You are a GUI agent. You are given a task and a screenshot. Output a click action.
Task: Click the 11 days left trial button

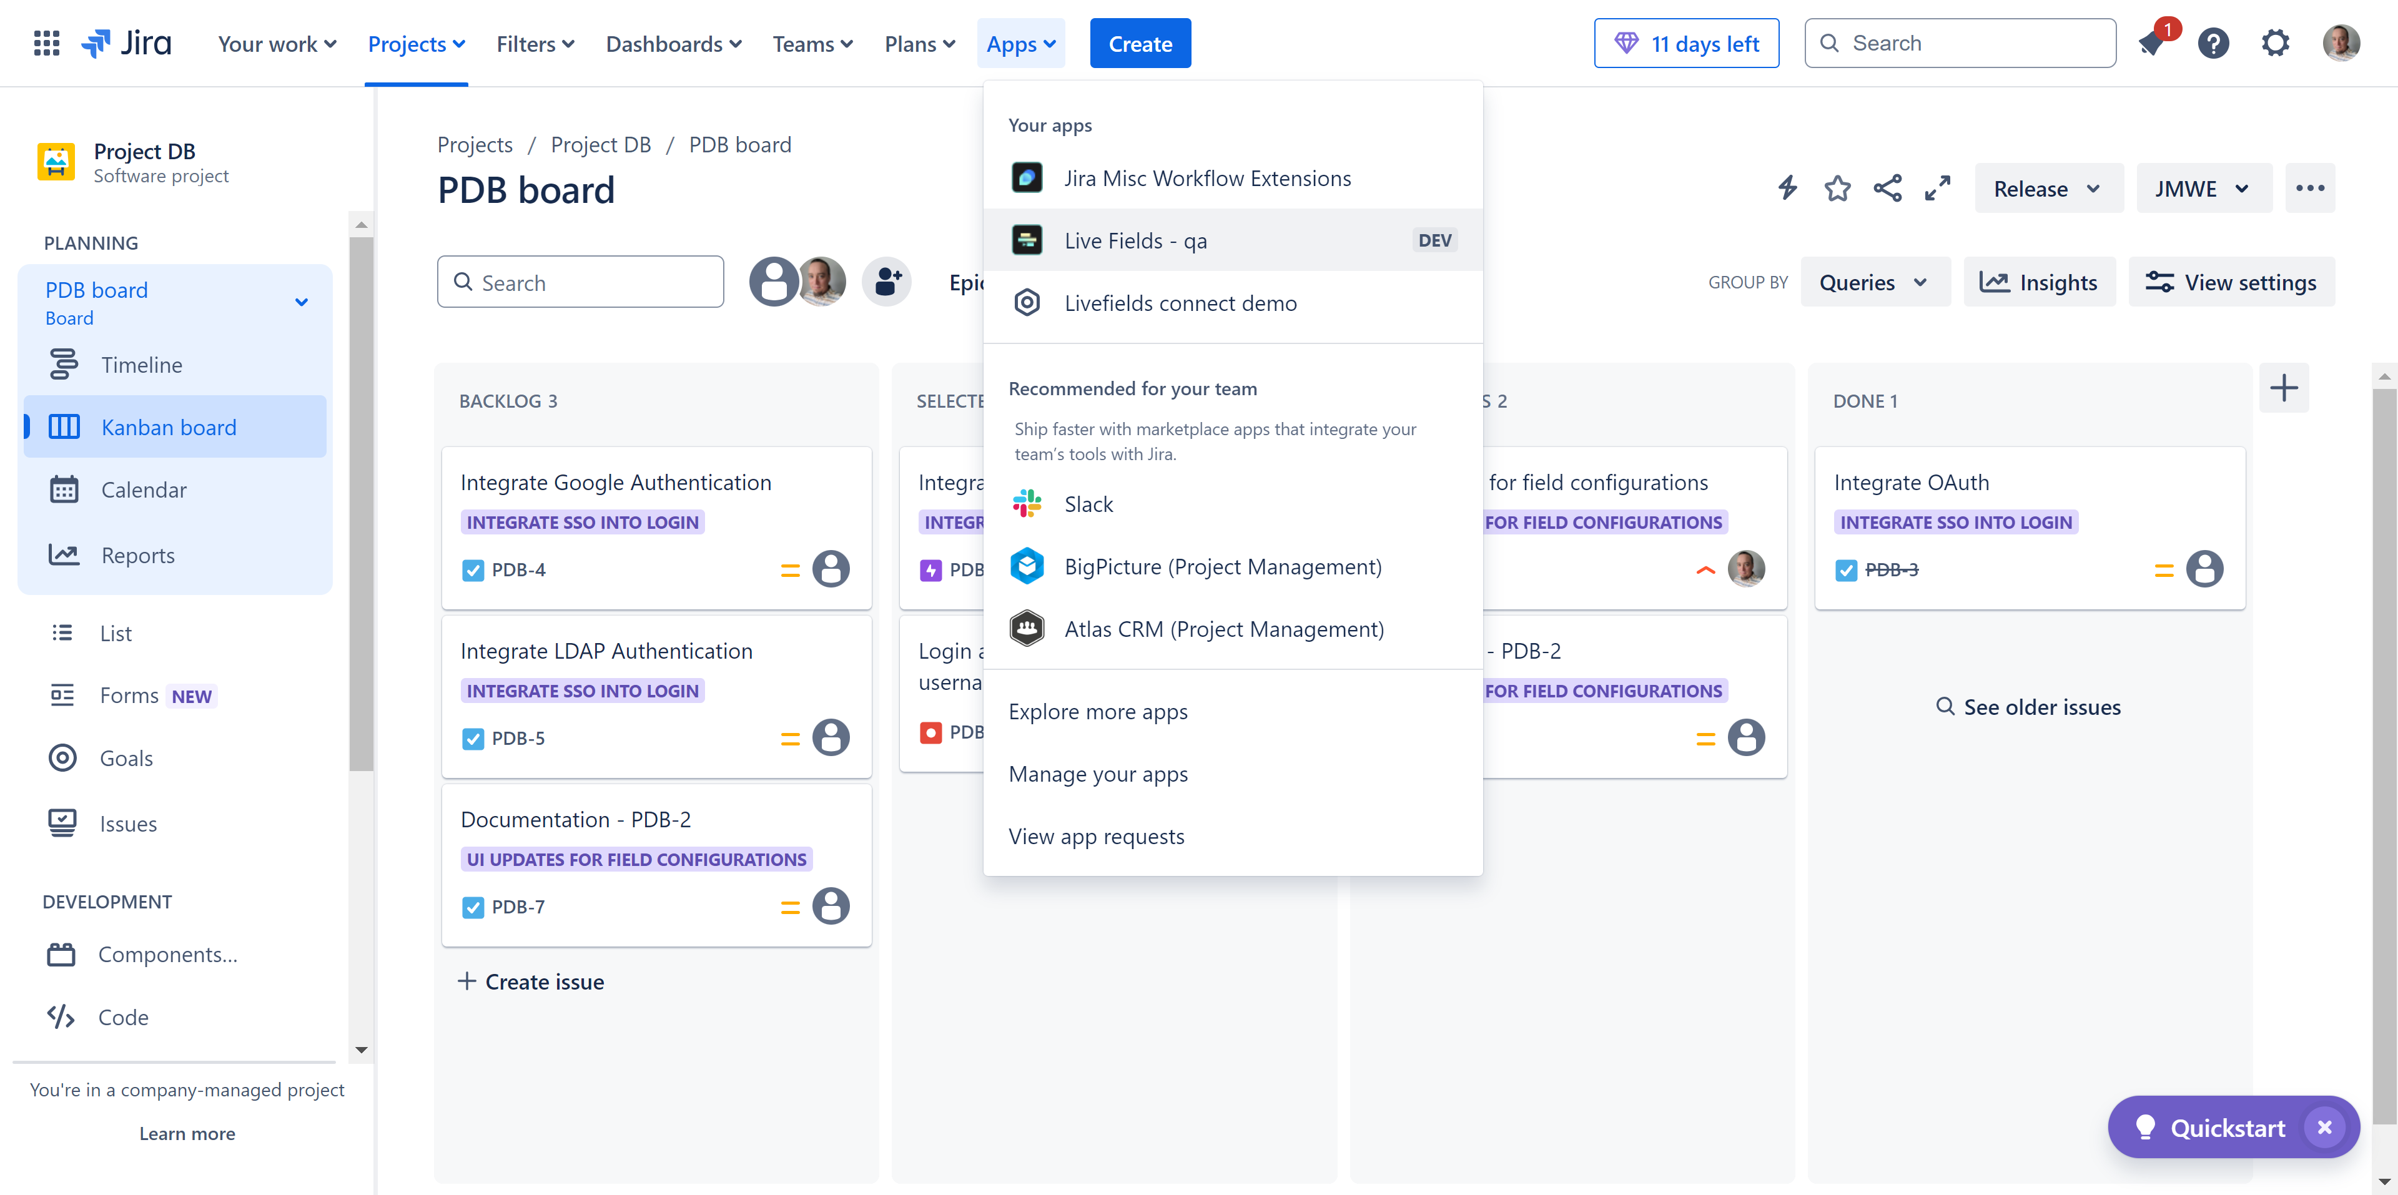click(1686, 44)
